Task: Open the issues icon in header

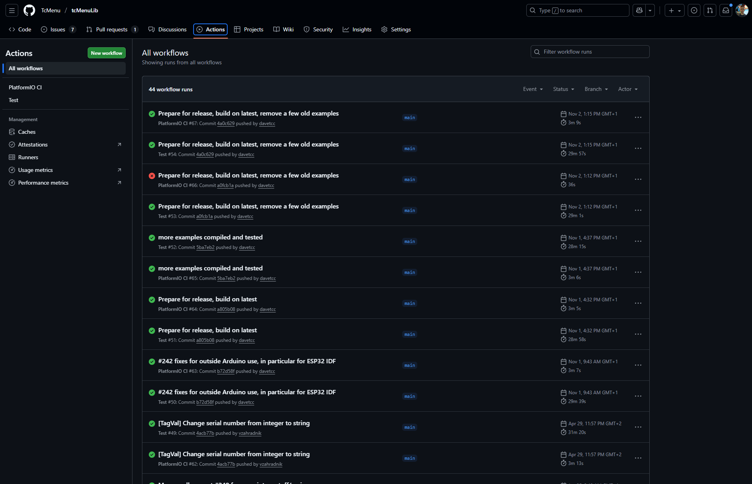Action: (694, 10)
